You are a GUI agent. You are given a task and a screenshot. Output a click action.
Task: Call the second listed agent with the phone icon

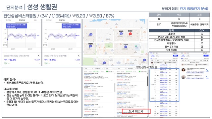[207, 77]
